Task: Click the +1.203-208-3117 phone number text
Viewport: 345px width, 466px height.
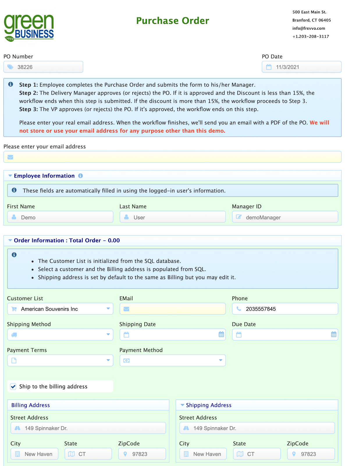Action: click(x=311, y=36)
